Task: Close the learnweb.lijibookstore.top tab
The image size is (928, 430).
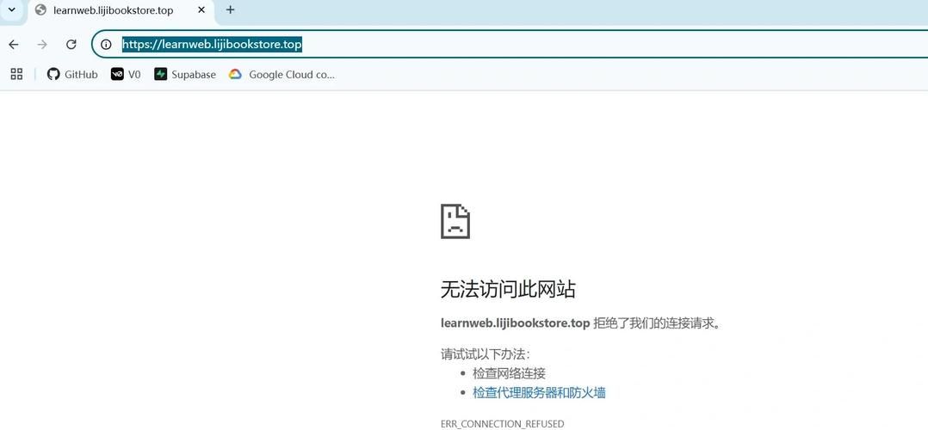Action: point(201,10)
